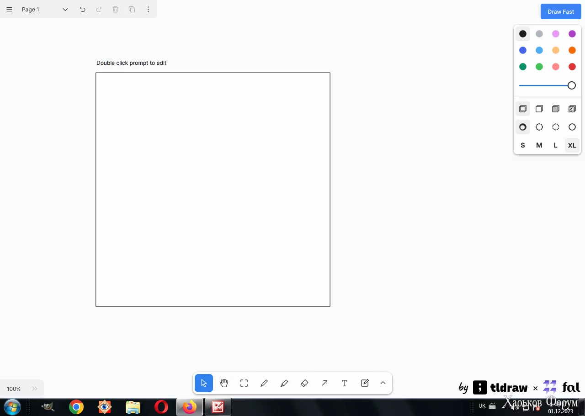585x416 pixels.
Task: Click the Draw Fast button
Action: click(x=561, y=12)
